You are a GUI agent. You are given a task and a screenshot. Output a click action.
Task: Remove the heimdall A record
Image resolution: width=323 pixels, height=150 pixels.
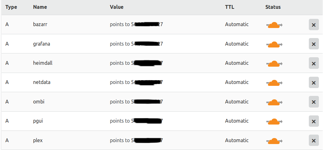[314, 63]
